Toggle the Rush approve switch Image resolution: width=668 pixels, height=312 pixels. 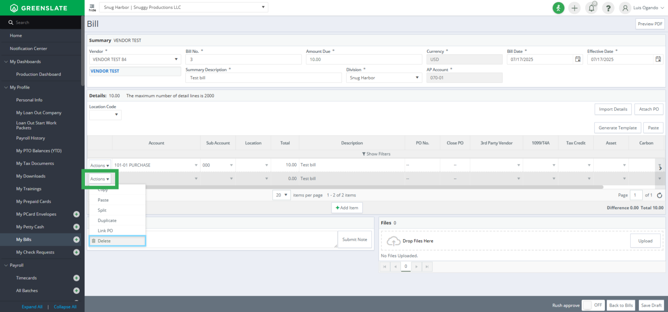point(593,305)
